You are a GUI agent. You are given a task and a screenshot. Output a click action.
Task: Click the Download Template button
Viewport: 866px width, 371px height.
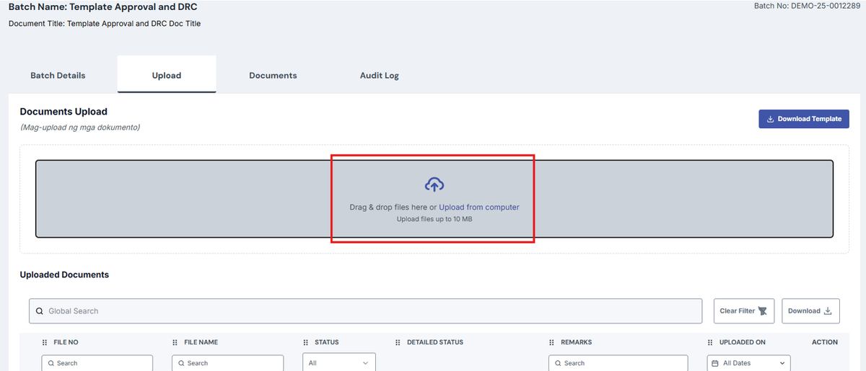pyautogui.click(x=804, y=119)
